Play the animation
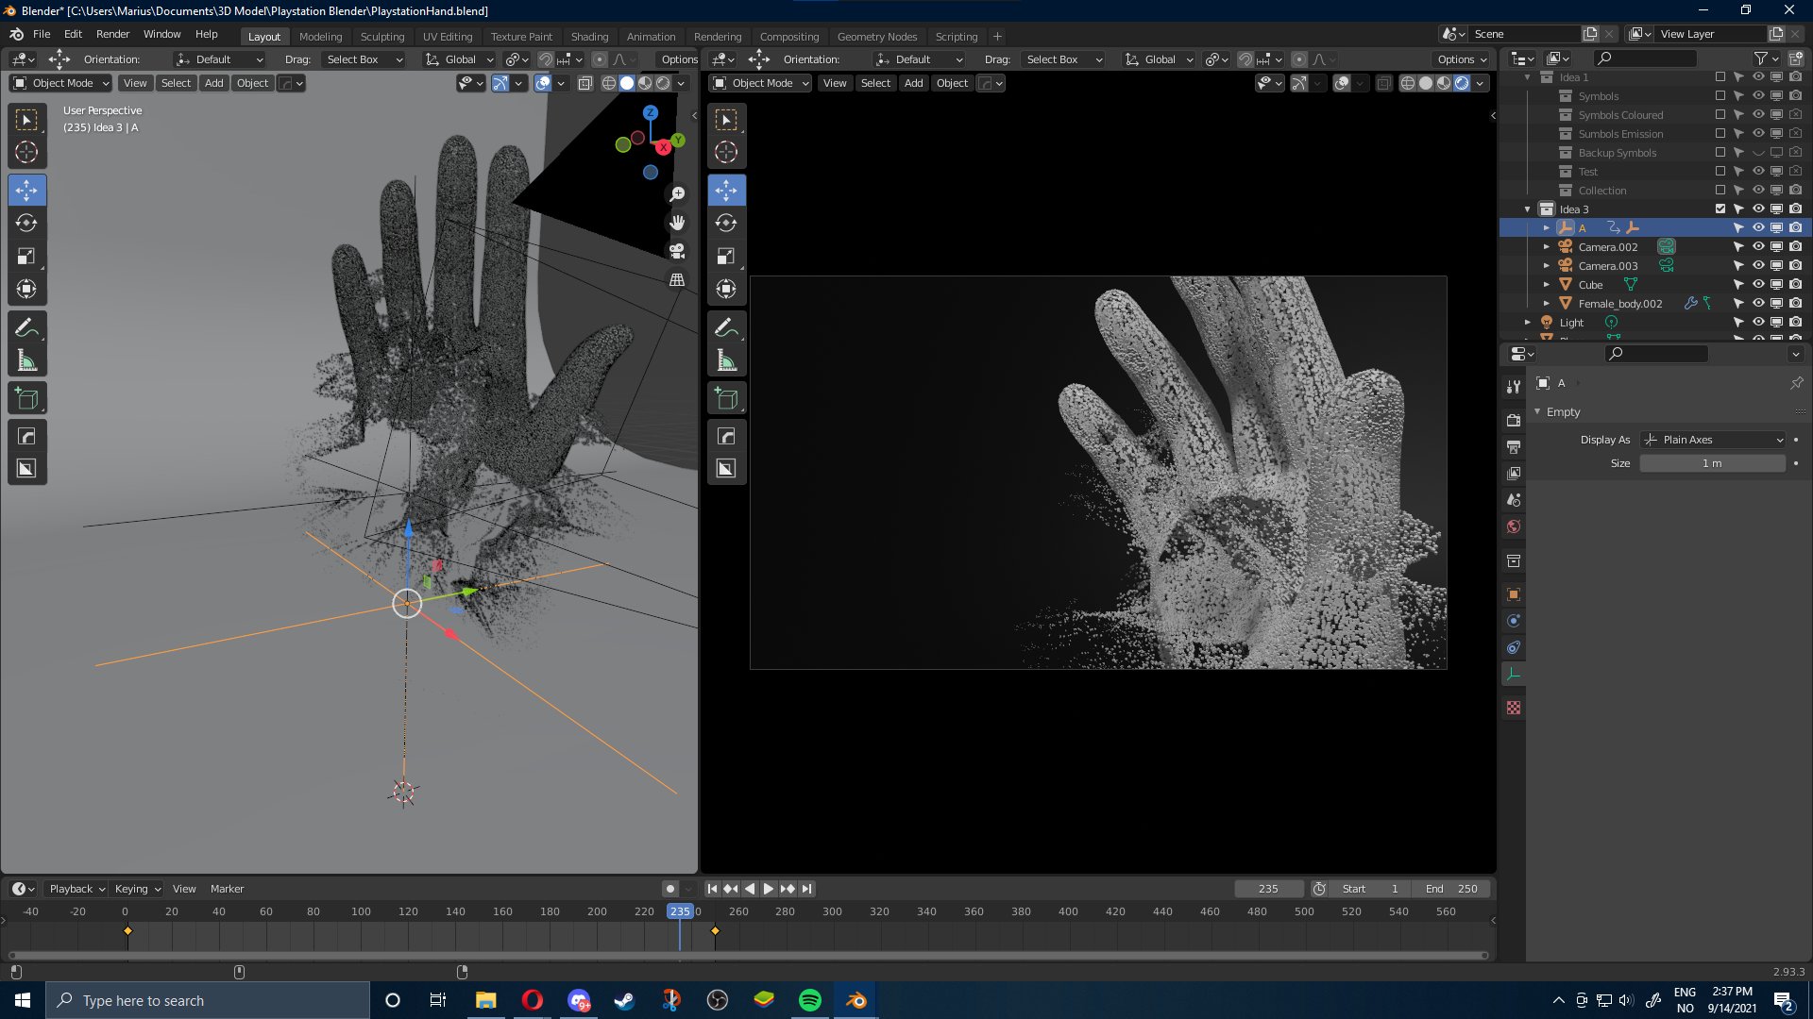The width and height of the screenshot is (1813, 1019). pyautogui.click(x=768, y=889)
